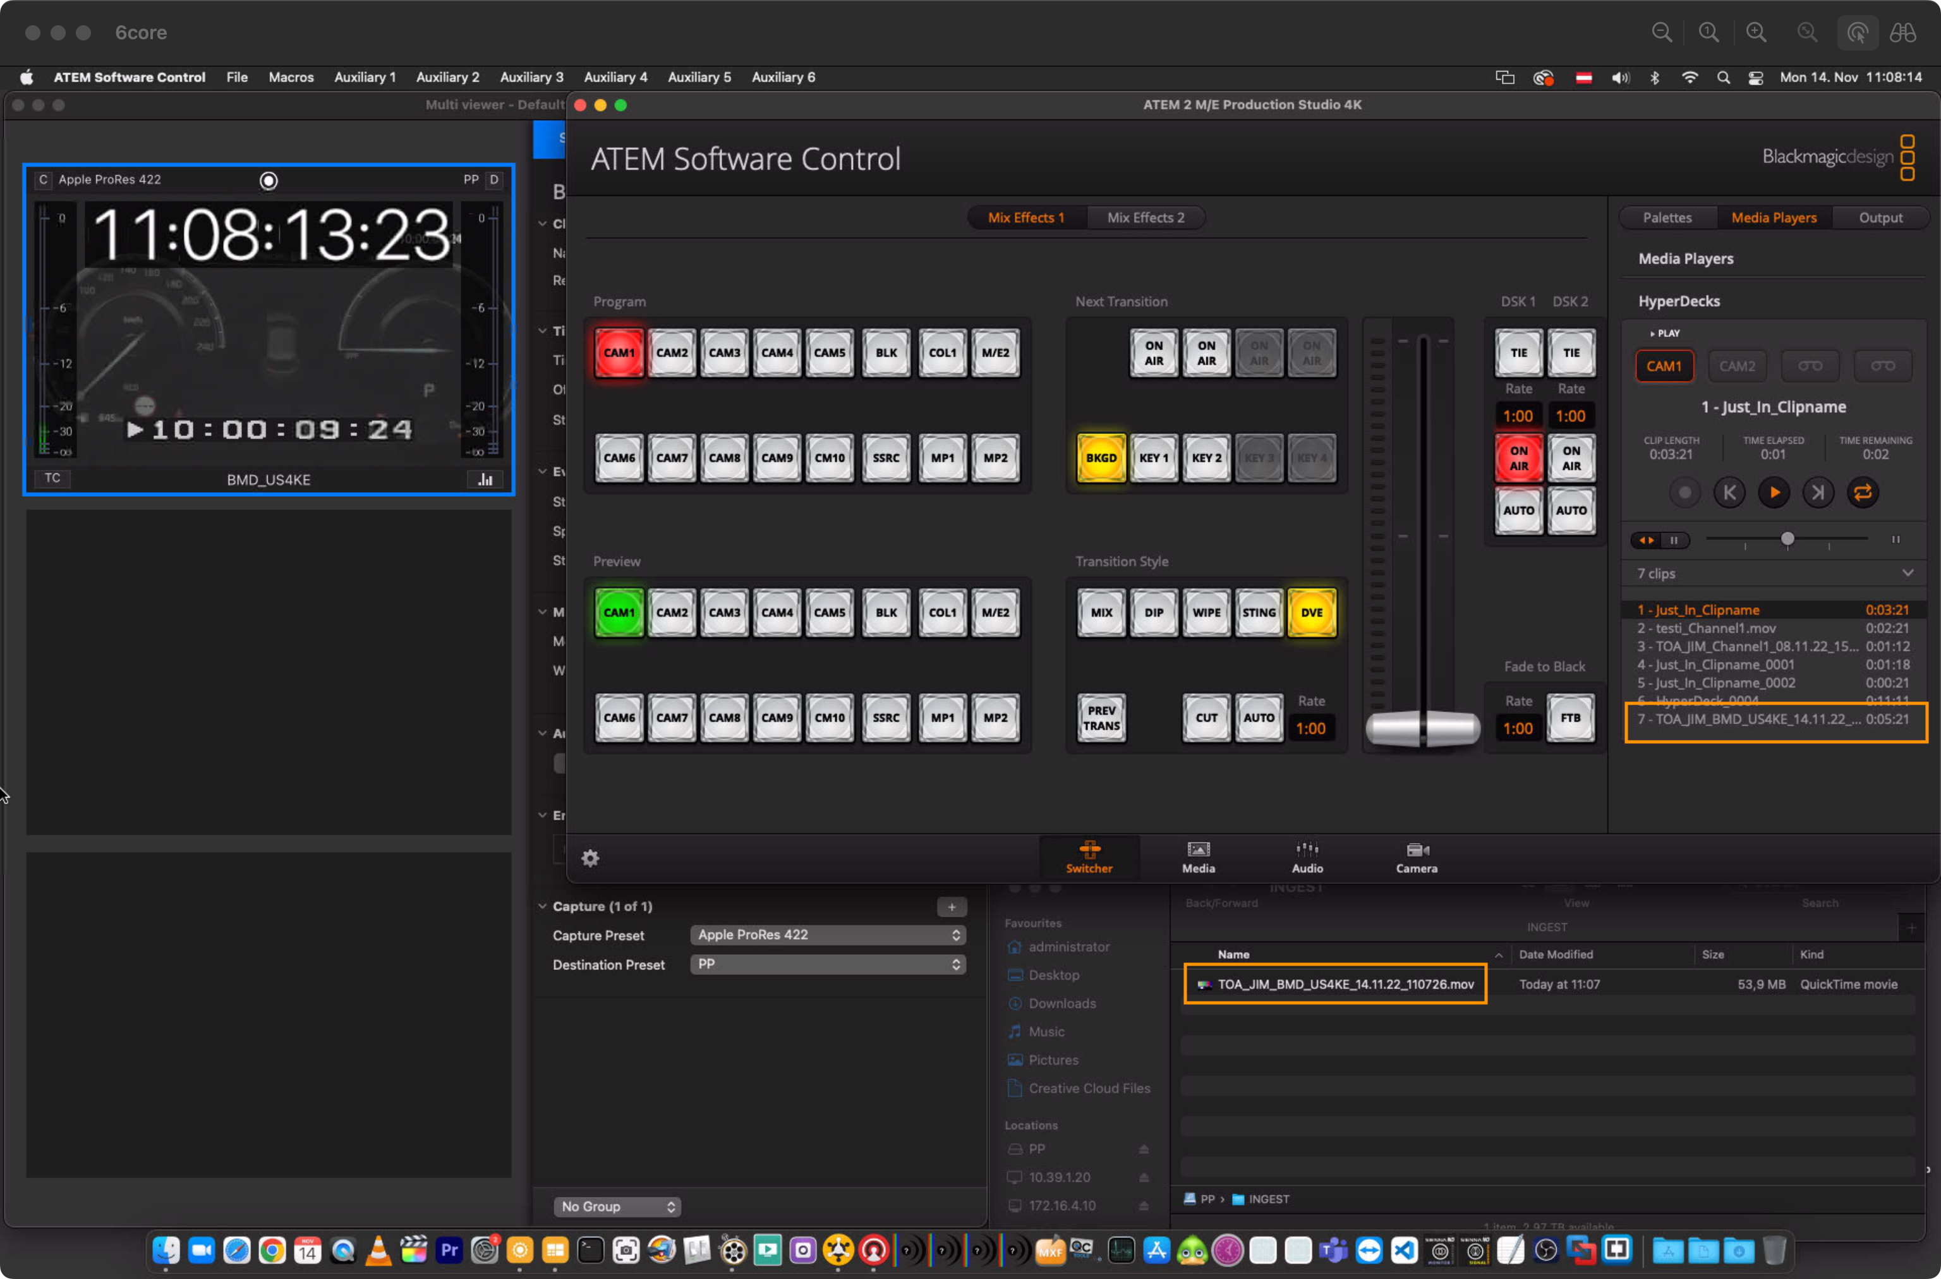Select third unlinked HyperDeck slot
This screenshot has width=1941, height=1279.
(x=1810, y=367)
